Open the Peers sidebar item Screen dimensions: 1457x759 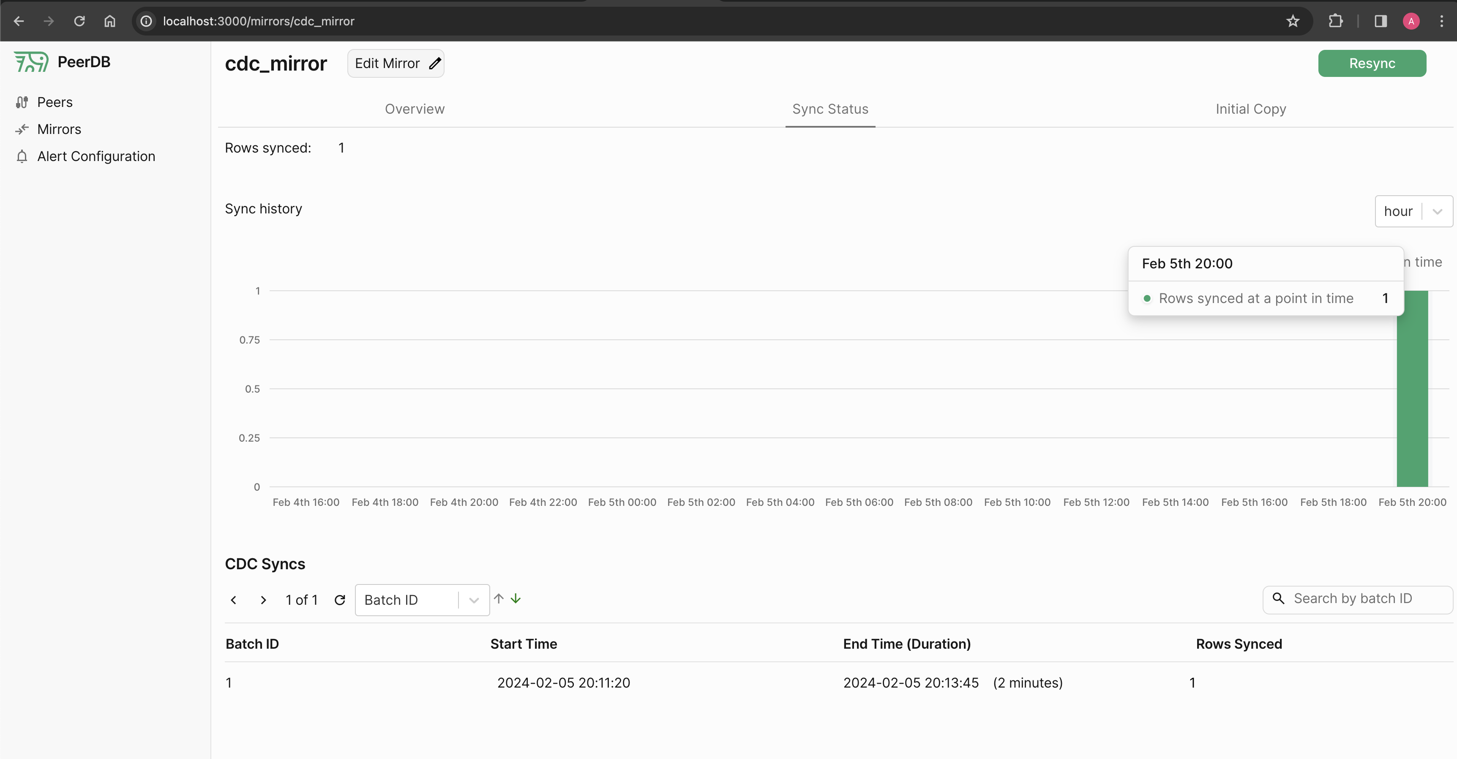(x=54, y=102)
